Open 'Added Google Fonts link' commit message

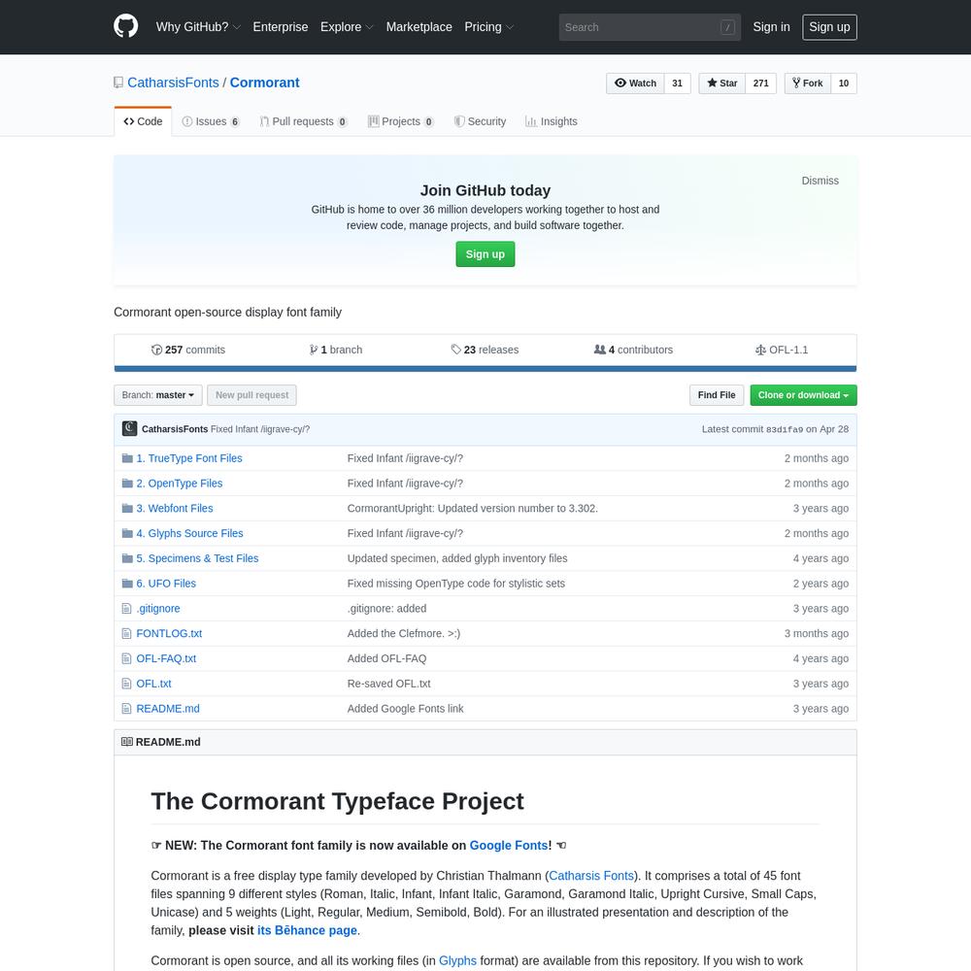click(x=405, y=709)
